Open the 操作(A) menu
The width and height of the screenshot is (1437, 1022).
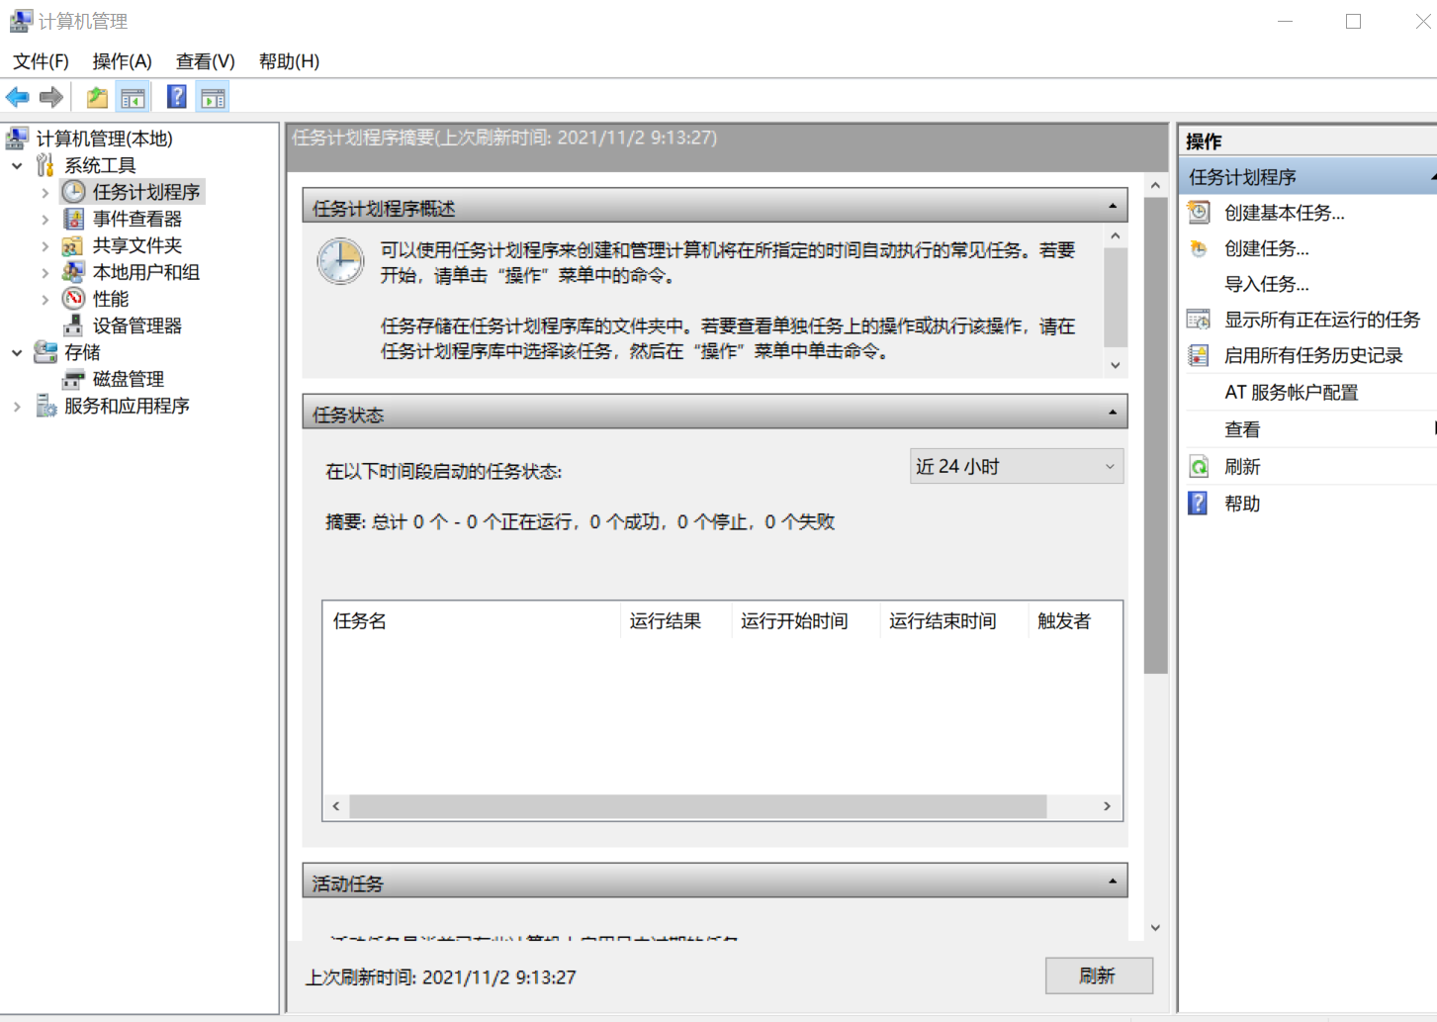pos(123,61)
